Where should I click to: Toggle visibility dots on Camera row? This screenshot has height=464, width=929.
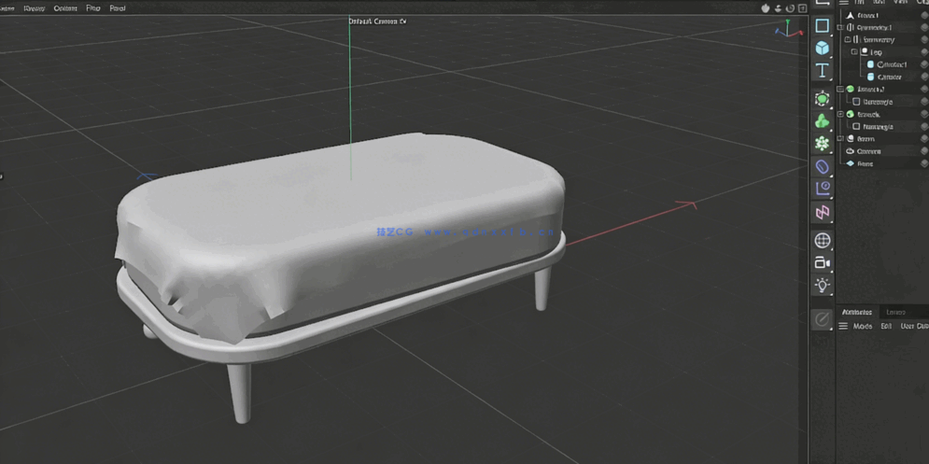pyautogui.click(x=923, y=151)
